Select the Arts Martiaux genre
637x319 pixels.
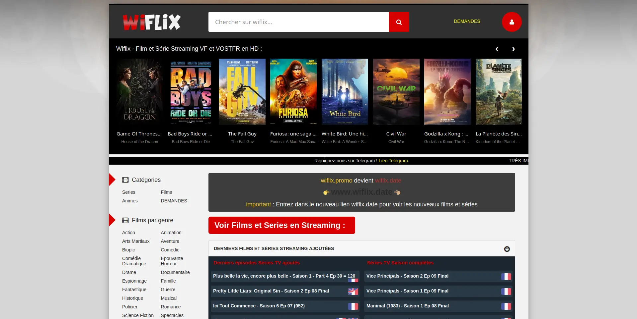[x=136, y=241]
